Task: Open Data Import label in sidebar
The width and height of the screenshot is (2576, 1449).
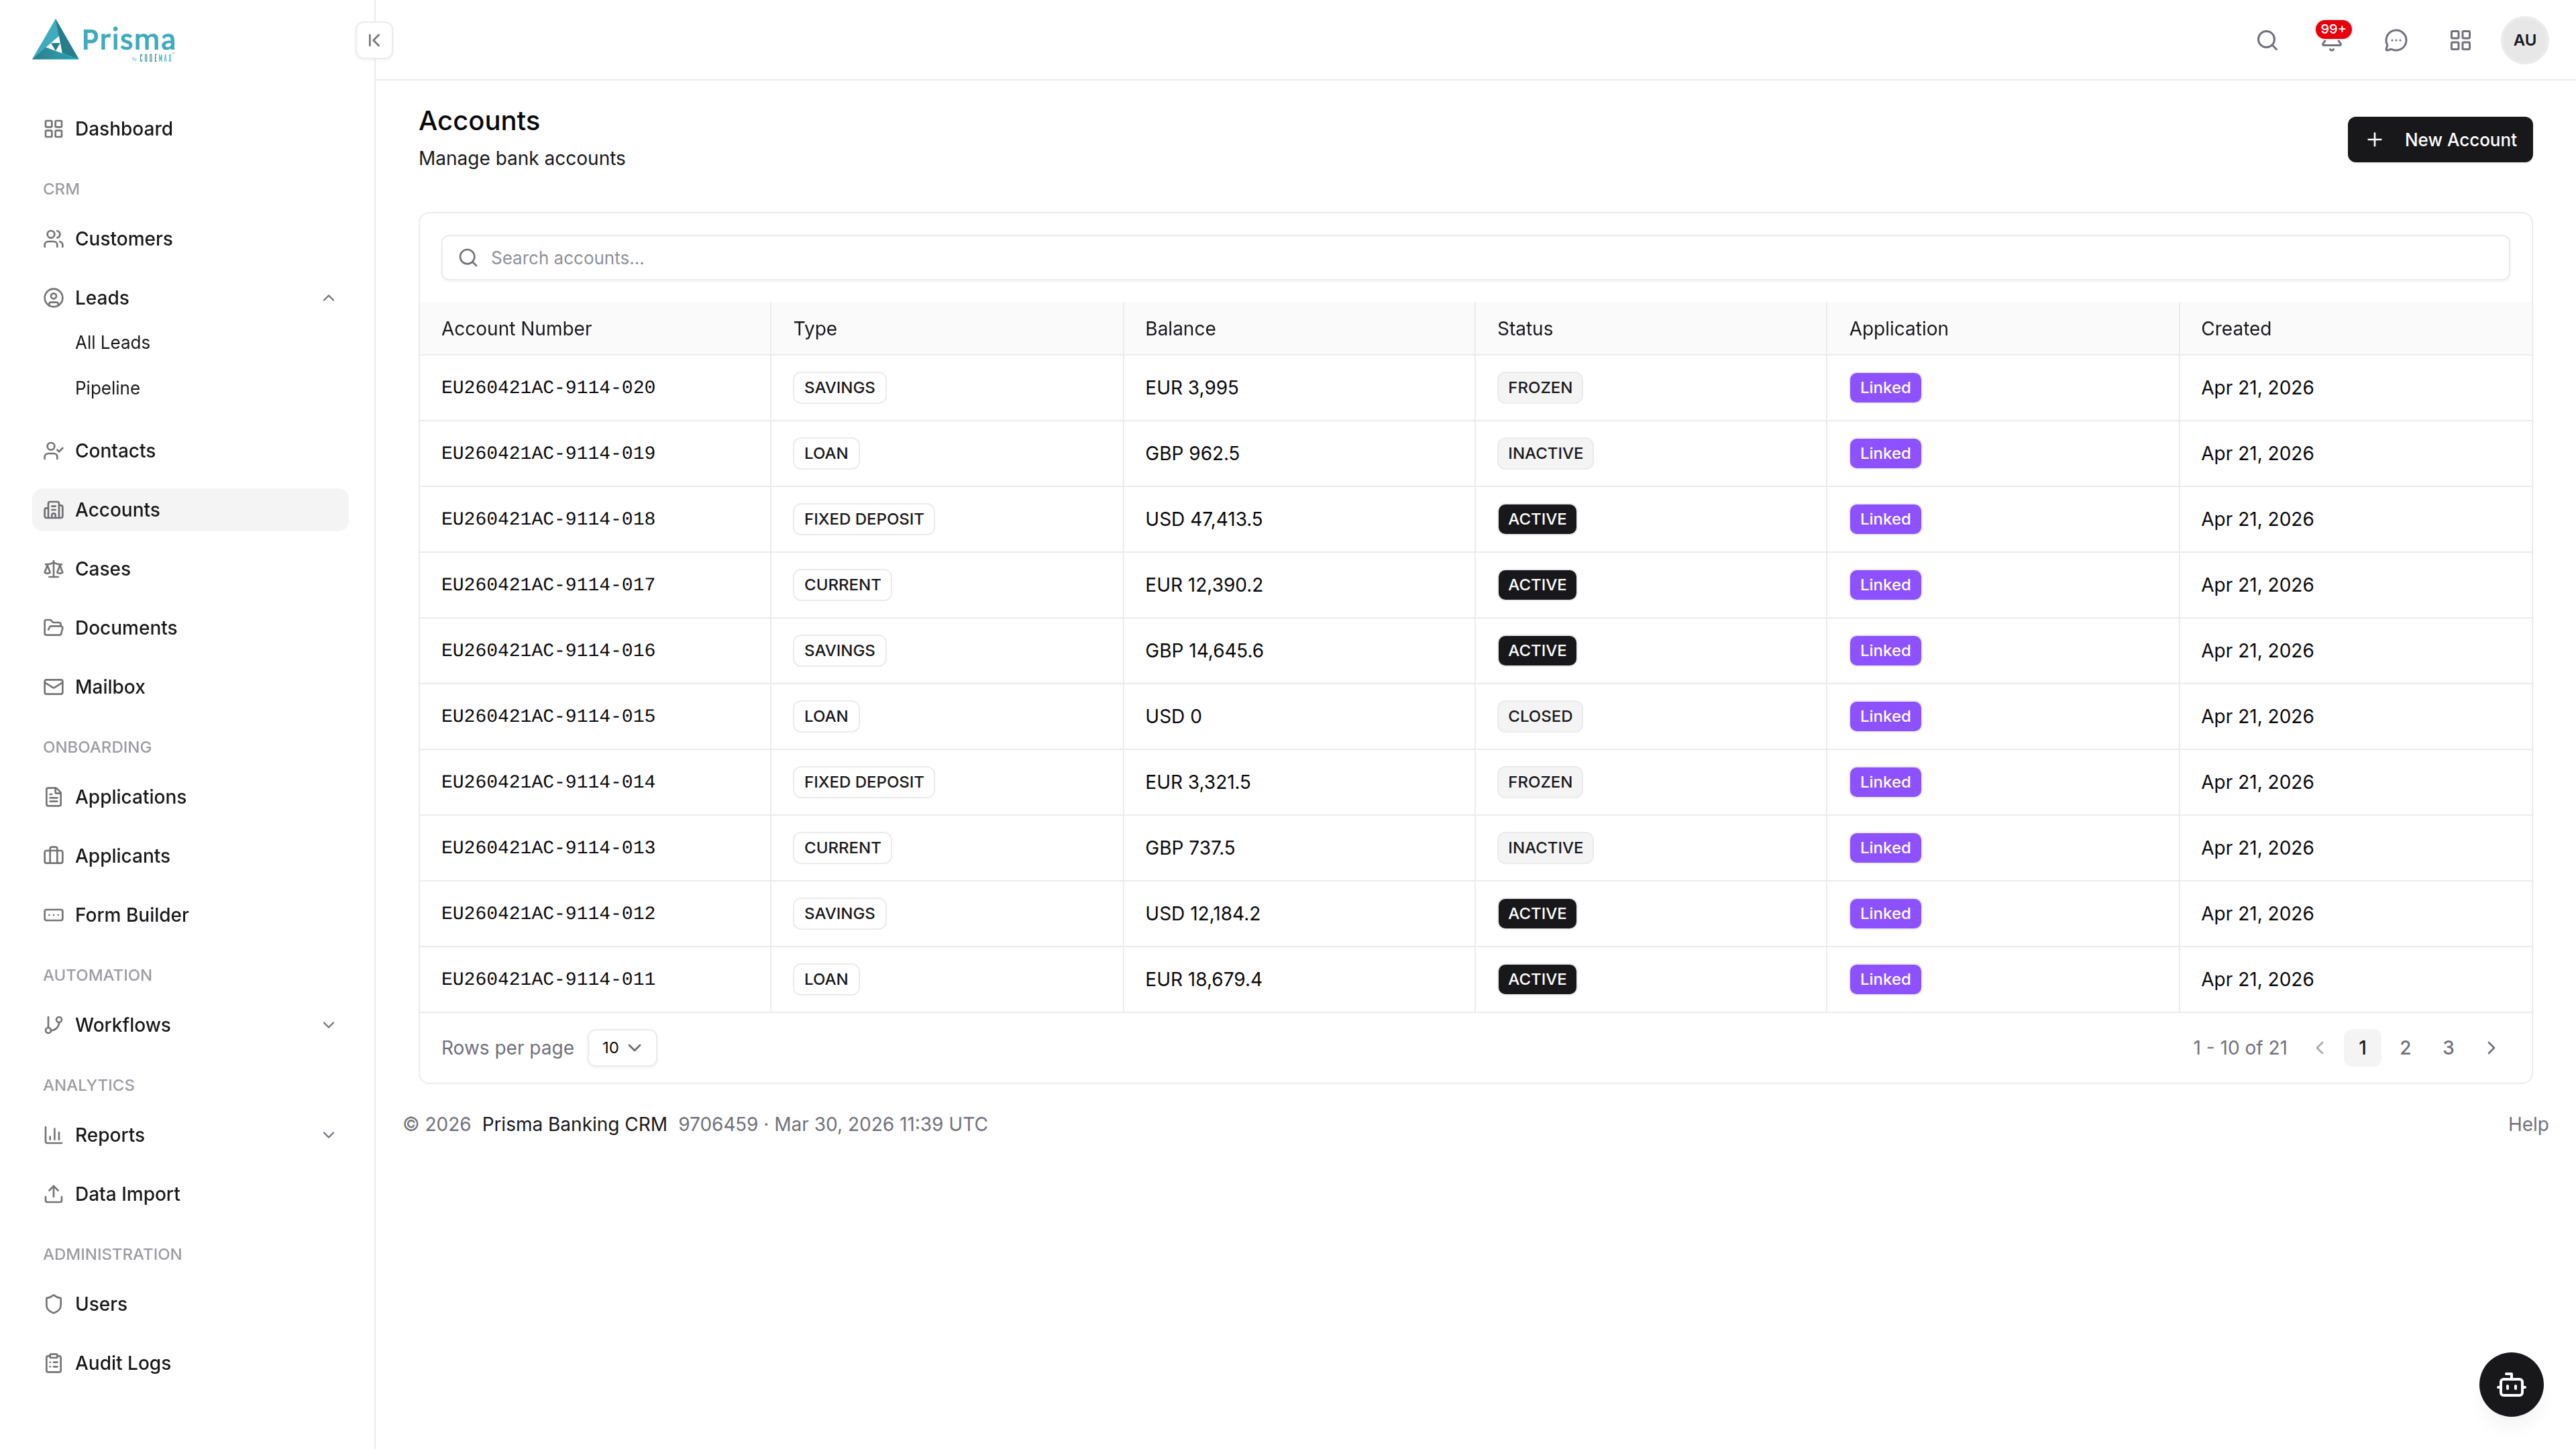Action: click(x=127, y=1194)
